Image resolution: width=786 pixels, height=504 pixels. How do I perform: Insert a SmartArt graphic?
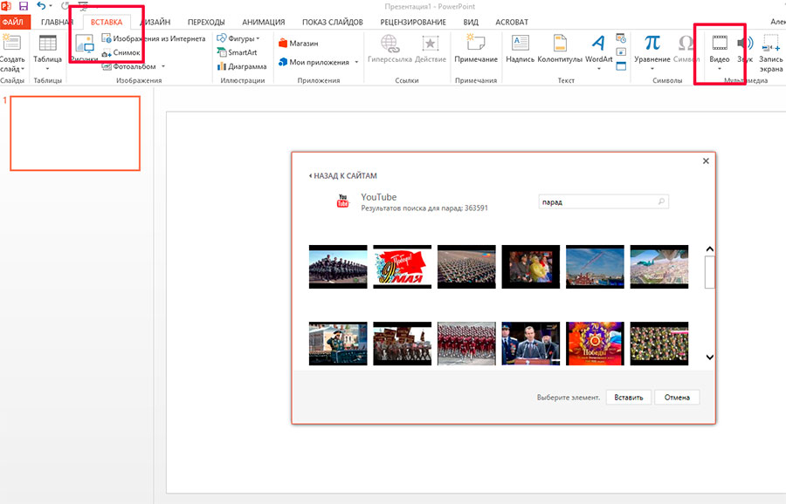(237, 52)
